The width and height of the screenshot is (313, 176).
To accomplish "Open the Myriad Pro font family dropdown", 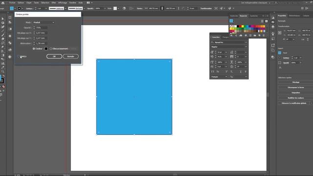I will tap(229, 43).
